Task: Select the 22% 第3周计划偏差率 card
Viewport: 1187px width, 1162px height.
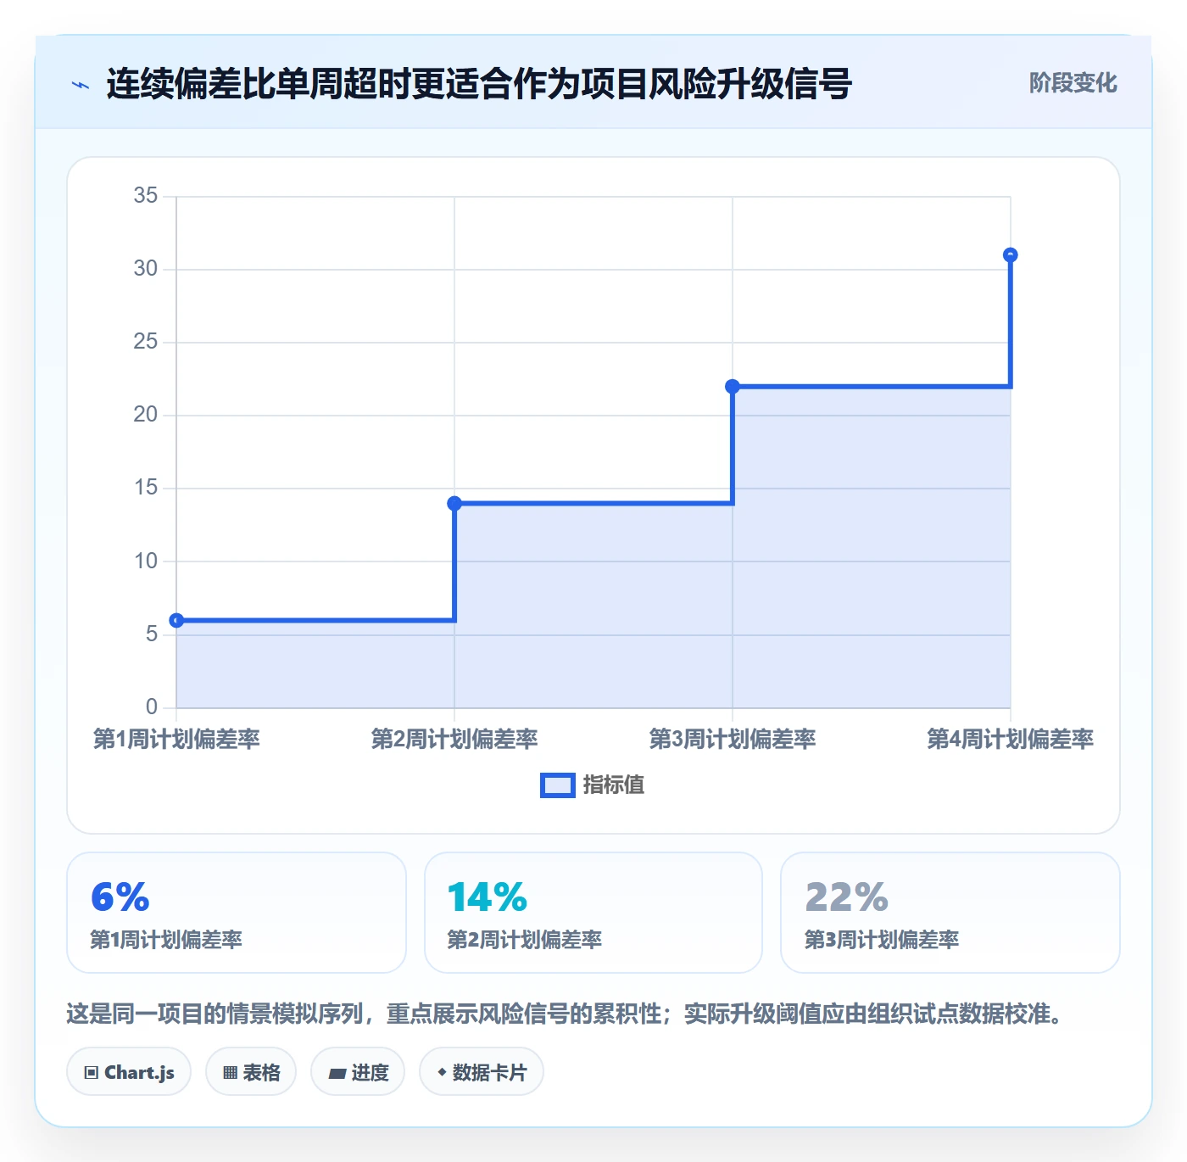Action: (x=950, y=913)
